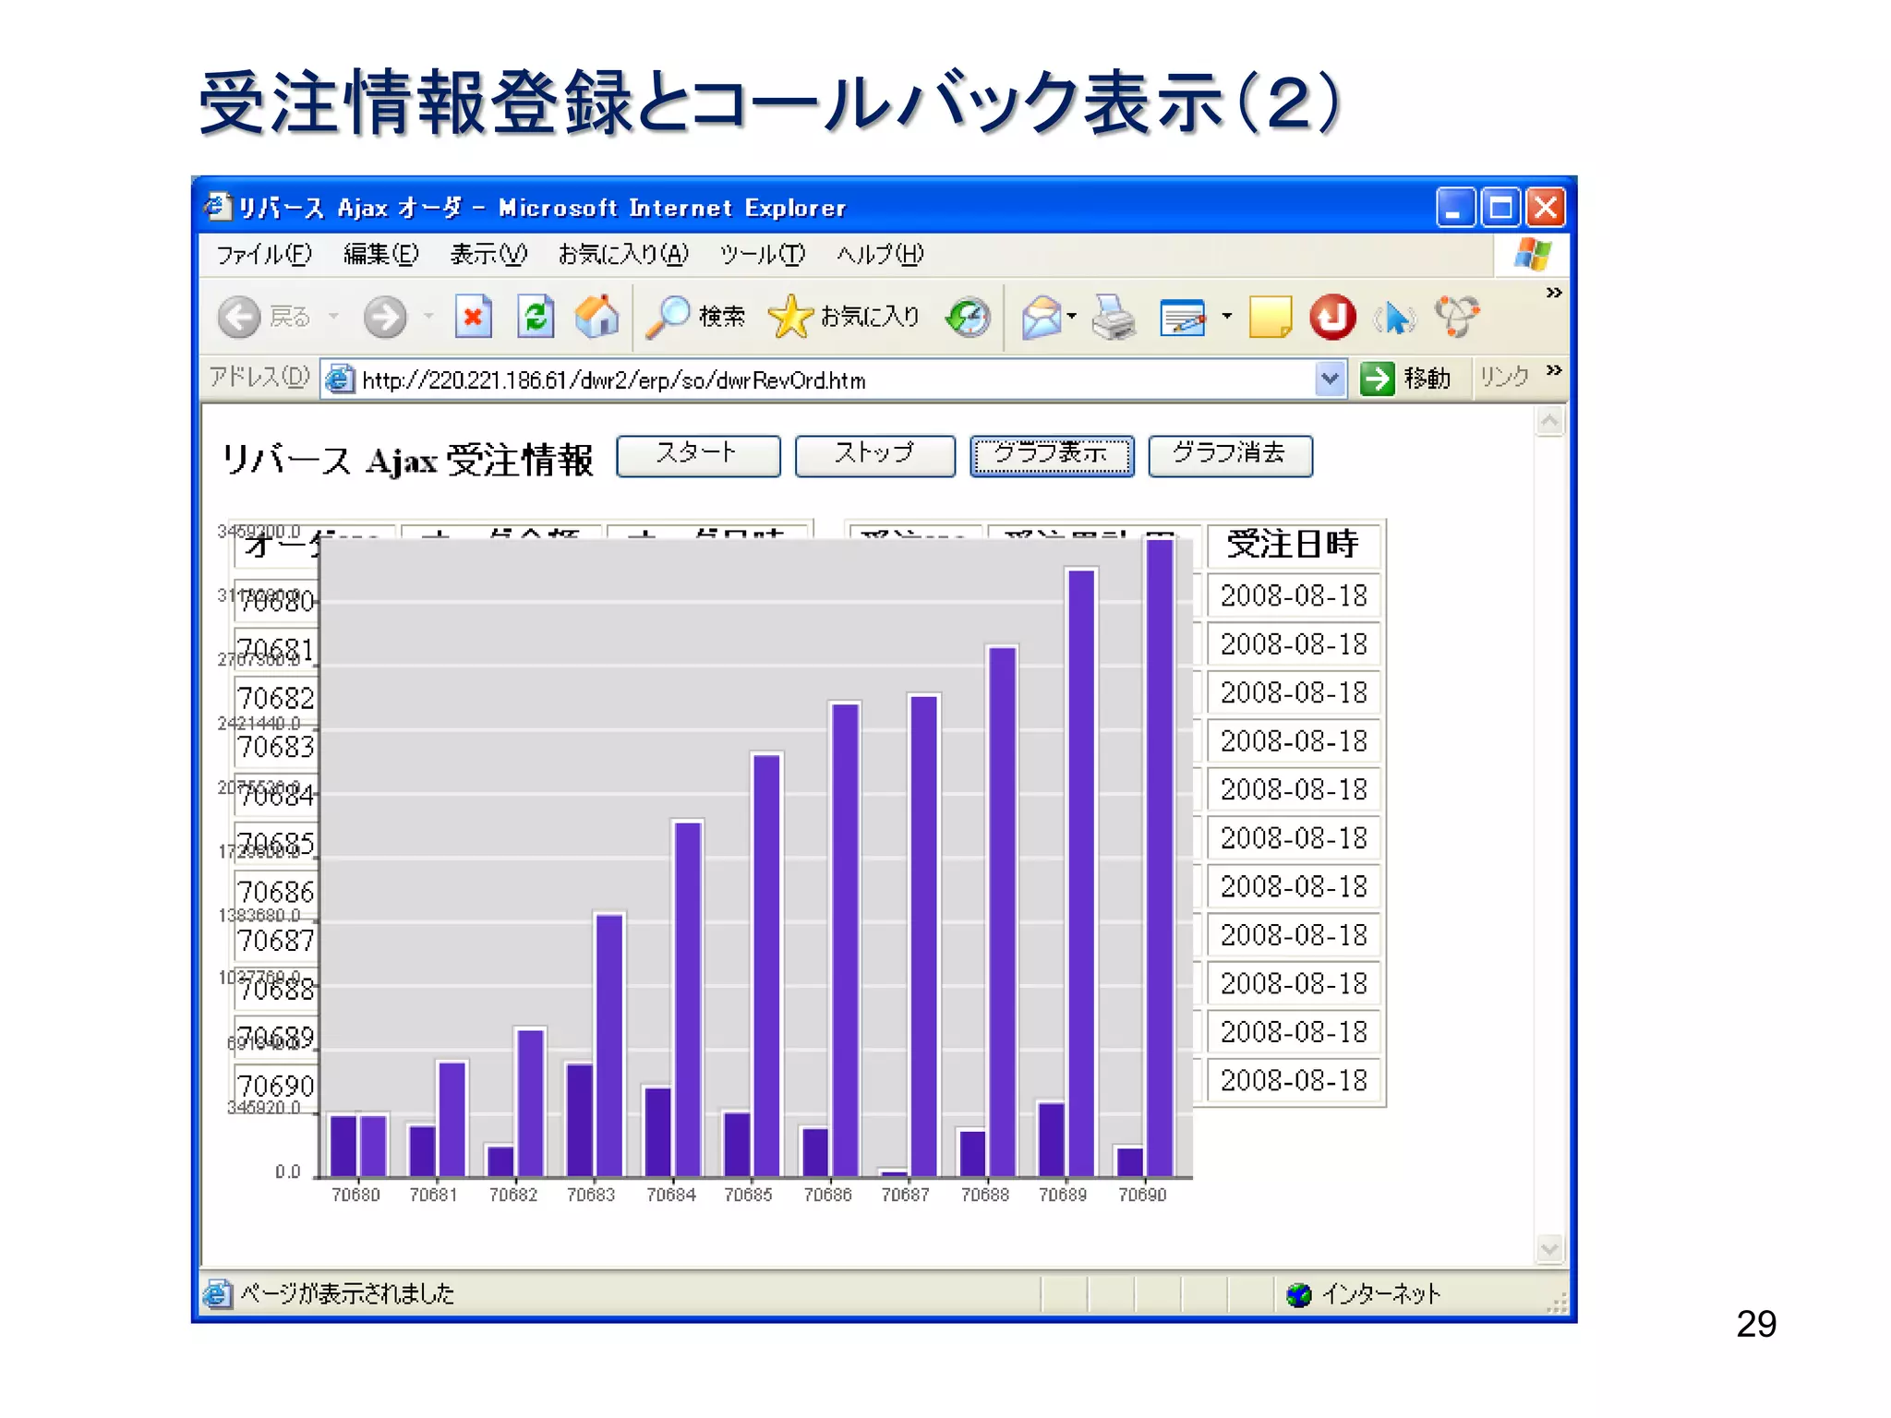1891x1418 pixels.
Task: Click the ストップ button
Action: point(874,455)
